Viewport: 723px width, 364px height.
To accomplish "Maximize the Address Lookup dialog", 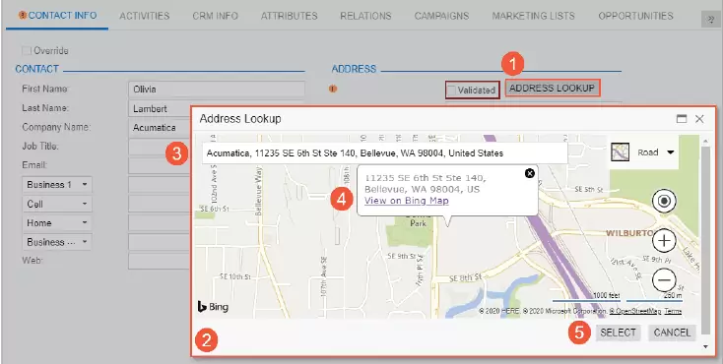I will point(681,119).
